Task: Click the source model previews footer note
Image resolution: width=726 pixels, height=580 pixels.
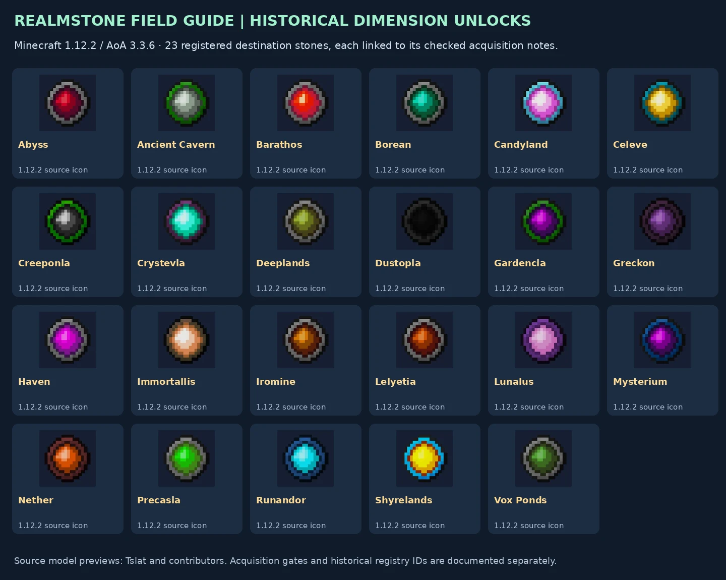Action: pos(285,561)
